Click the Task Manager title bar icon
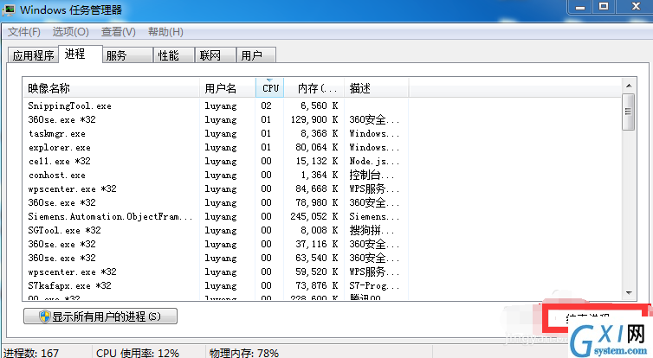Image resolution: width=653 pixels, height=358 pixels. (x=10, y=10)
